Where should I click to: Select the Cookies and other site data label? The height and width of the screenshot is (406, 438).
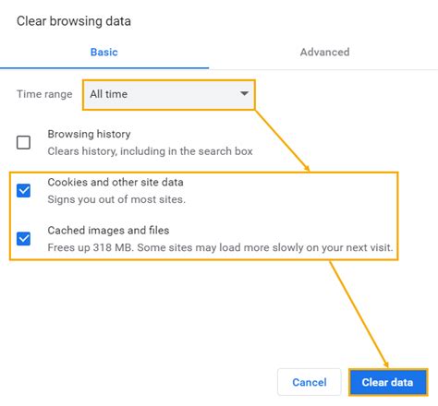coord(116,182)
